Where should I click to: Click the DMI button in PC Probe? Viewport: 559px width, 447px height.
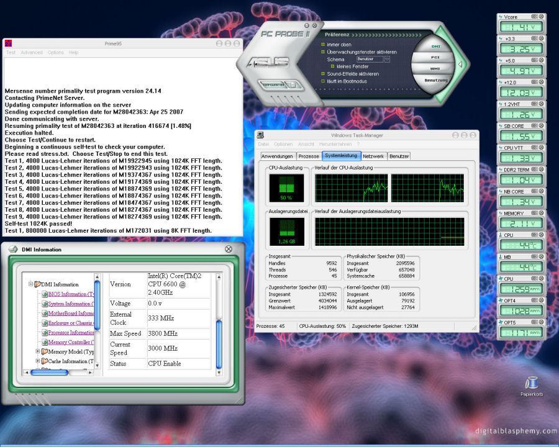tap(435, 47)
